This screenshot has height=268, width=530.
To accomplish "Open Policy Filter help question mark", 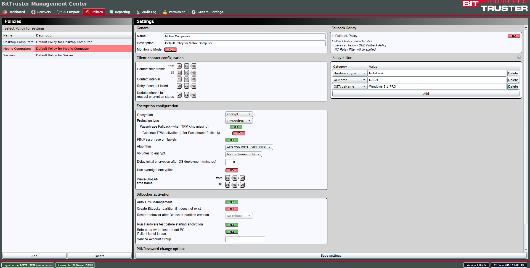I will tap(519, 57).
